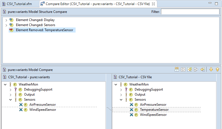Close the Compare Editor tab

(x=153, y=4)
